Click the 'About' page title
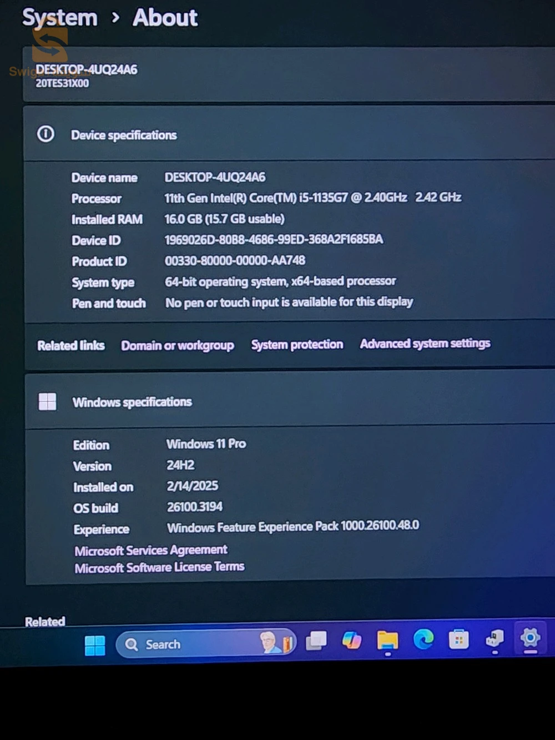Image resolution: width=555 pixels, height=740 pixels. [165, 18]
